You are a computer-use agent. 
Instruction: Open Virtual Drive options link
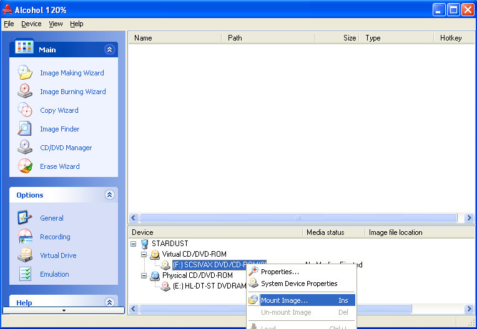click(x=58, y=255)
